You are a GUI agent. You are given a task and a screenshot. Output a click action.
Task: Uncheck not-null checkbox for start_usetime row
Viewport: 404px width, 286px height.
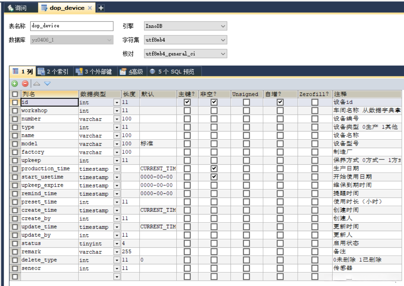click(x=214, y=177)
